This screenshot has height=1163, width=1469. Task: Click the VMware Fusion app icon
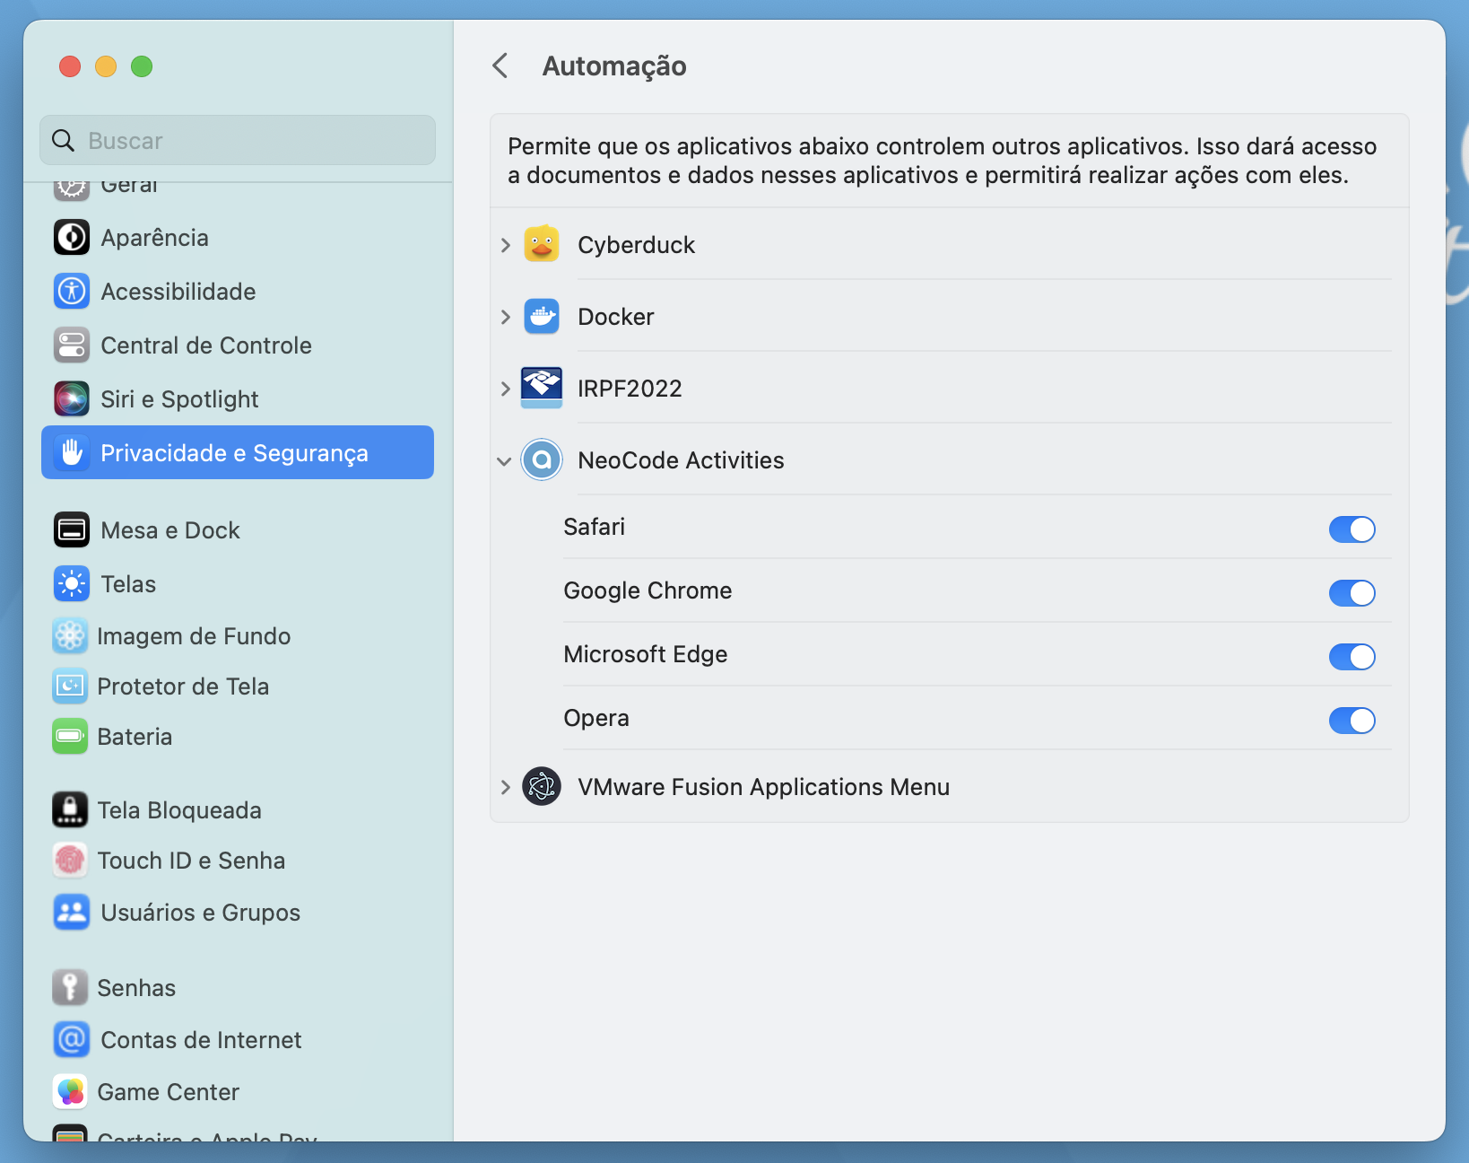coord(542,787)
